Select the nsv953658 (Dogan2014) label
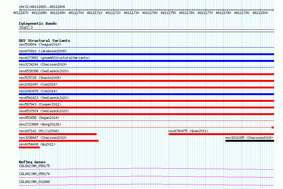The width and height of the screenshot is (283, 189). [x=39, y=118]
